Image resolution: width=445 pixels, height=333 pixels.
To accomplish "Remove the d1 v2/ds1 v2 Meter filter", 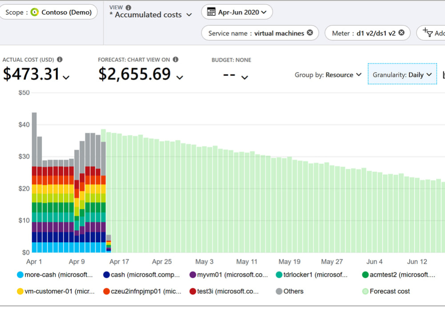I will tap(401, 32).
